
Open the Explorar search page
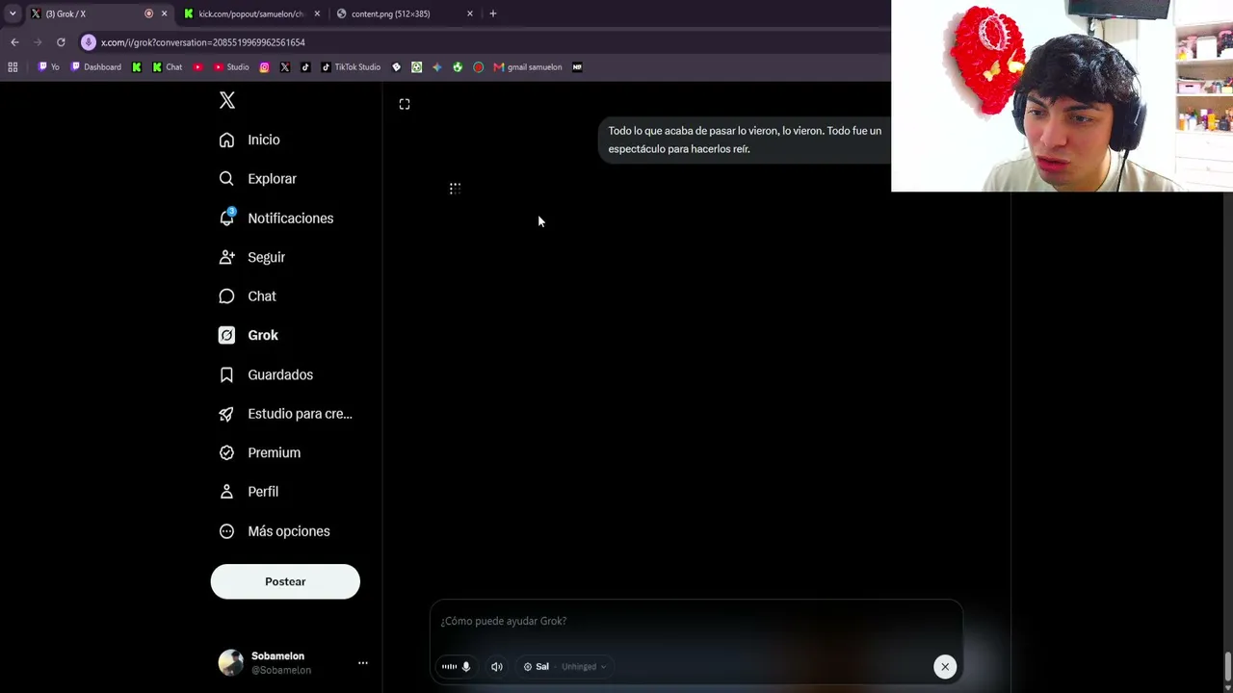pyautogui.click(x=257, y=179)
